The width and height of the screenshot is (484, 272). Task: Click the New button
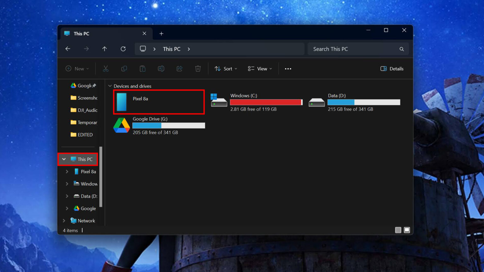coord(77,68)
